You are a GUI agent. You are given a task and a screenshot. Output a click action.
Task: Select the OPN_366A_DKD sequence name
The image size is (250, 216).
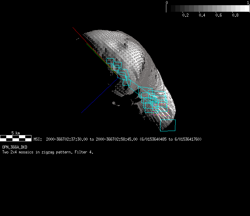coord(15,147)
